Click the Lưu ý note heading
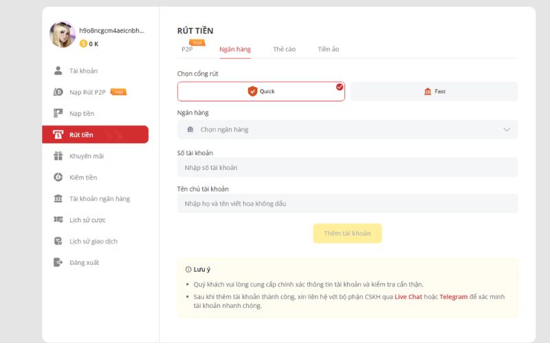 201,269
